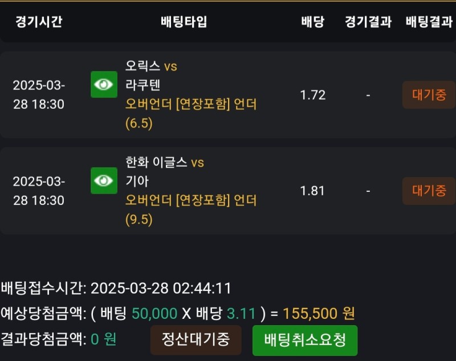Click 대기중 status for 한화 이글스 match
Screen dimensions: 456x361
pyautogui.click(x=429, y=191)
